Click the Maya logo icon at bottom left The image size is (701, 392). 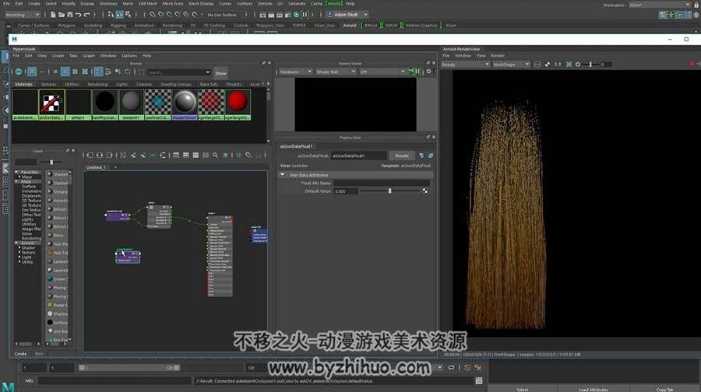coord(8,387)
